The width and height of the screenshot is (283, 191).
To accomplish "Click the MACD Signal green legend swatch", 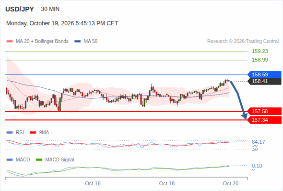I will tap(39, 160).
